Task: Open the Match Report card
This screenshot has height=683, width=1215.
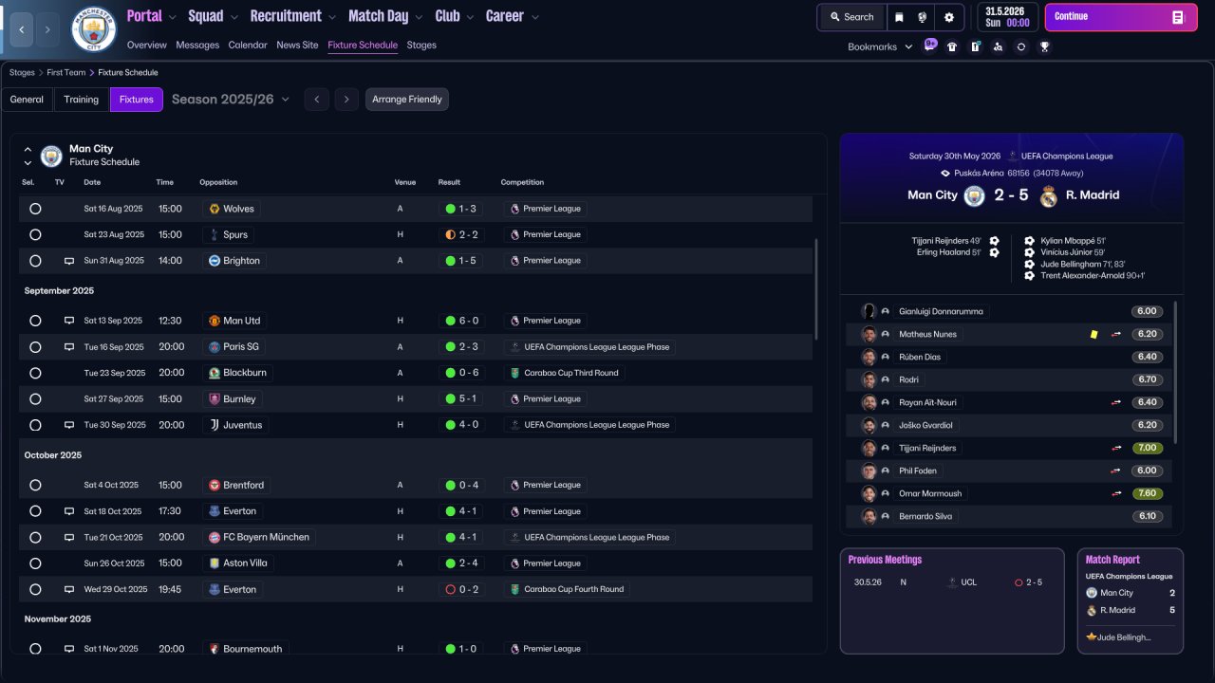Action: 1131,600
